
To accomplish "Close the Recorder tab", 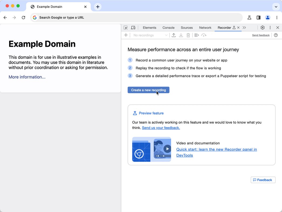I will (x=238, y=28).
